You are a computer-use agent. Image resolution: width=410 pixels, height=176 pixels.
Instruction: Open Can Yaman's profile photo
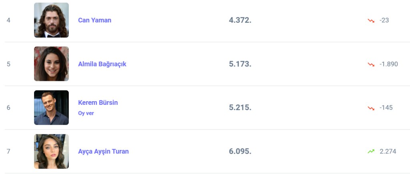click(51, 20)
